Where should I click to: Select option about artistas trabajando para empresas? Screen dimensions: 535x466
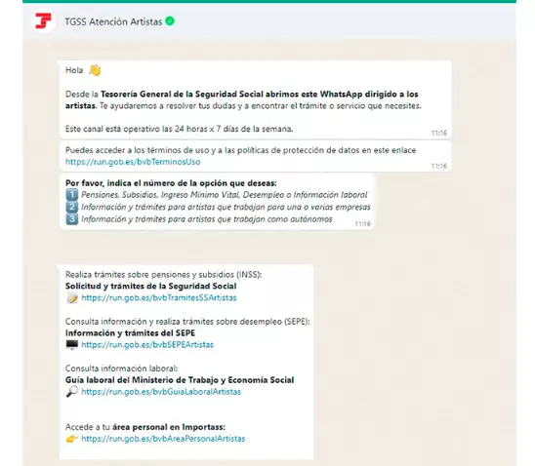point(226,207)
